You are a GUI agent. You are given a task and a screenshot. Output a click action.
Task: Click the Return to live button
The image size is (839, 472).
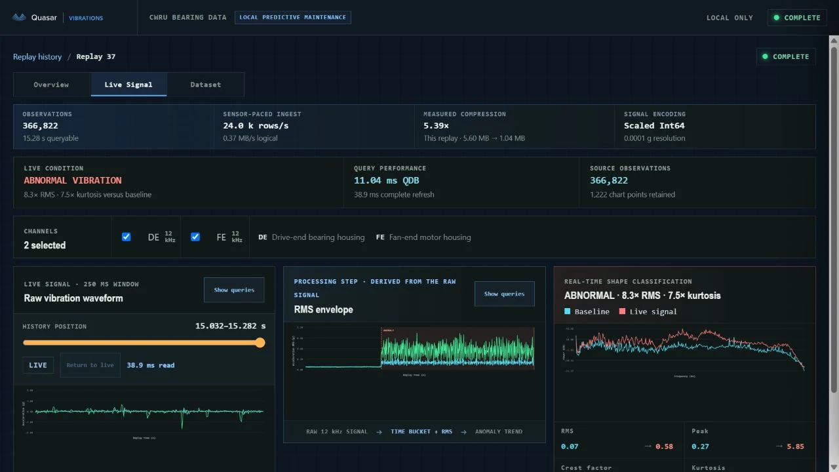tap(90, 365)
